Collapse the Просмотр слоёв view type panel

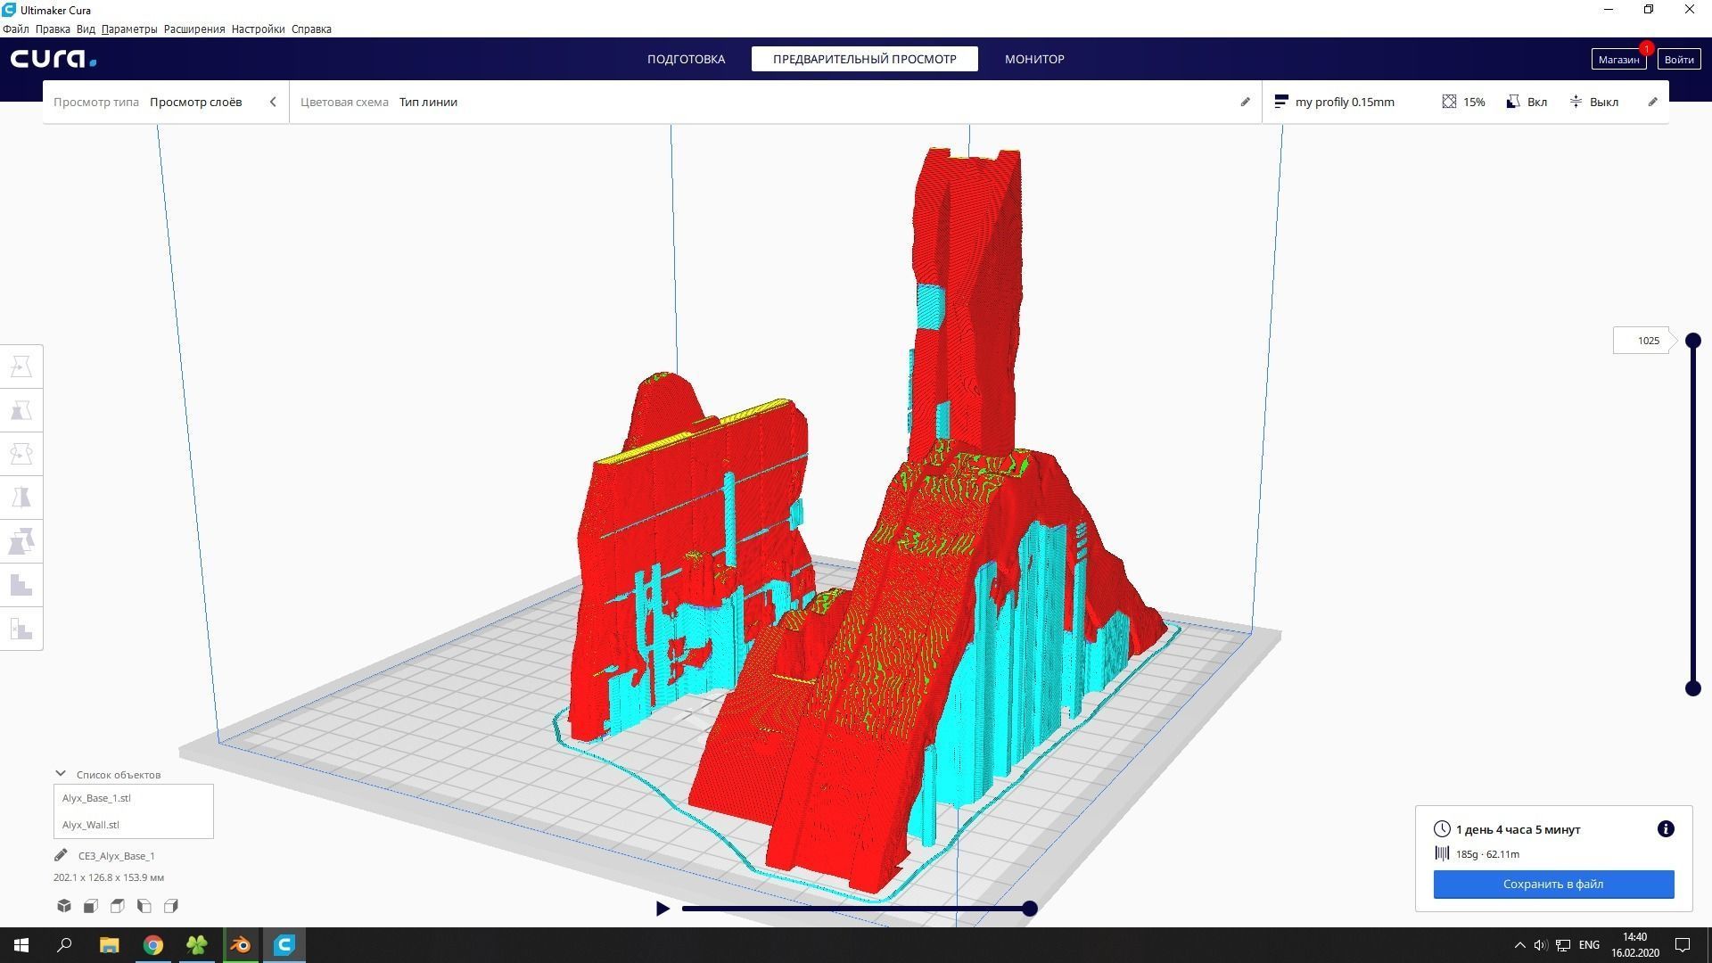(273, 102)
